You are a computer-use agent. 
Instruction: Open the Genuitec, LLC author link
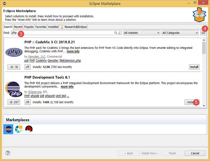pos(37,56)
